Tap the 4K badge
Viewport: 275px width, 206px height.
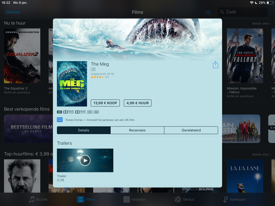(x=59, y=112)
